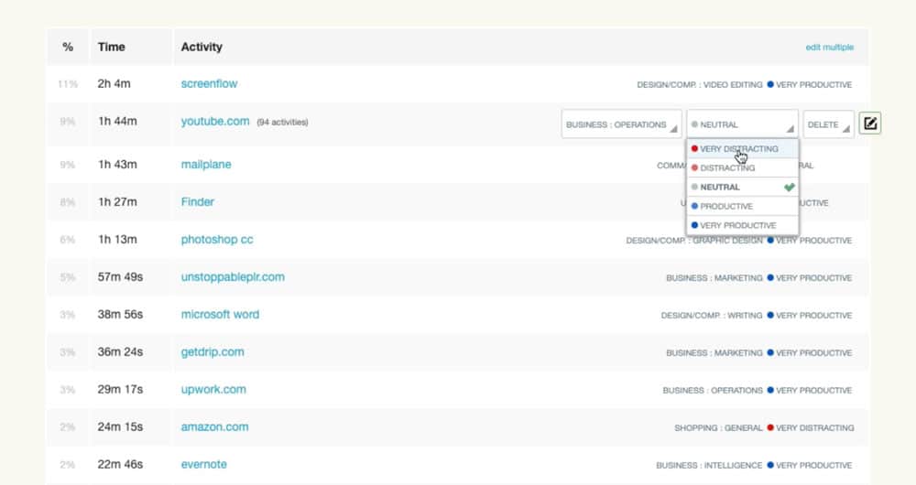Click screenflow's Design/Comp : Video Editing label
The width and height of the screenshot is (916, 485).
pos(699,84)
